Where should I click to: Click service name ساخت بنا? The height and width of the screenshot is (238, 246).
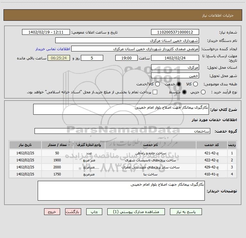pos(150,174)
